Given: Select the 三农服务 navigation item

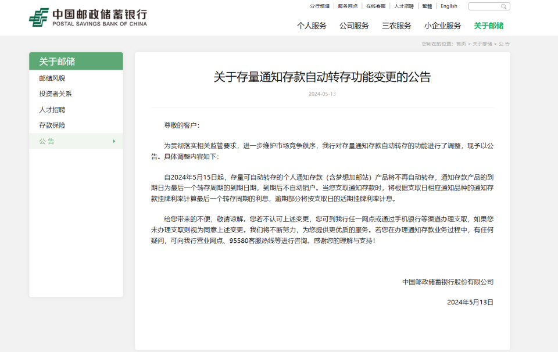Looking at the screenshot, I should [396, 26].
